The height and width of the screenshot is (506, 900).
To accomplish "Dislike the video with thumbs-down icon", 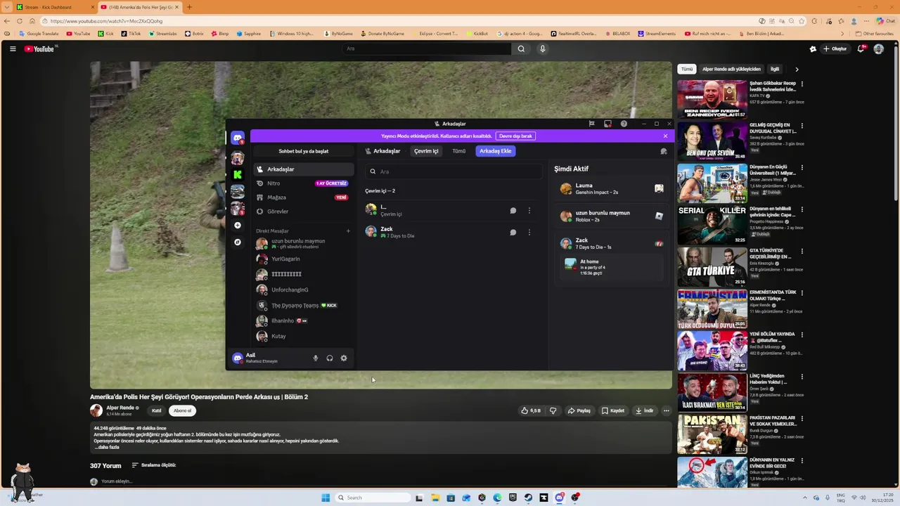I will (553, 411).
